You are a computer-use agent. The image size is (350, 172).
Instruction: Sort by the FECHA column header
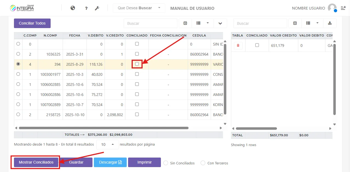point(75,35)
